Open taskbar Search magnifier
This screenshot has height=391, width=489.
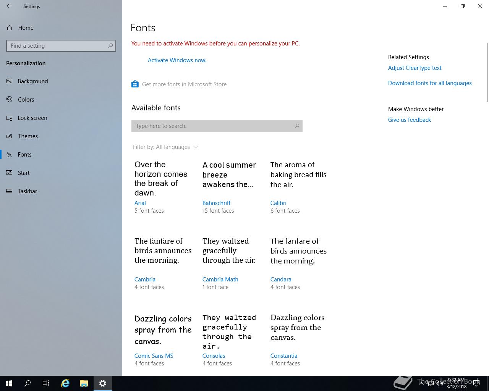pyautogui.click(x=28, y=383)
